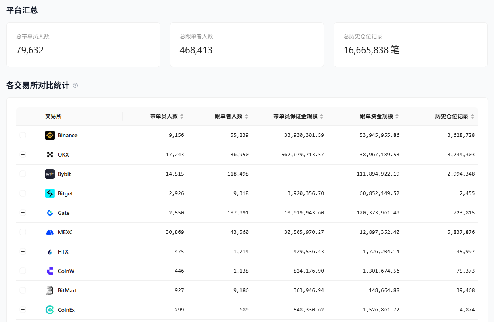This screenshot has width=494, height=322.
Task: Expand the BitMart row
Action: tap(23, 290)
